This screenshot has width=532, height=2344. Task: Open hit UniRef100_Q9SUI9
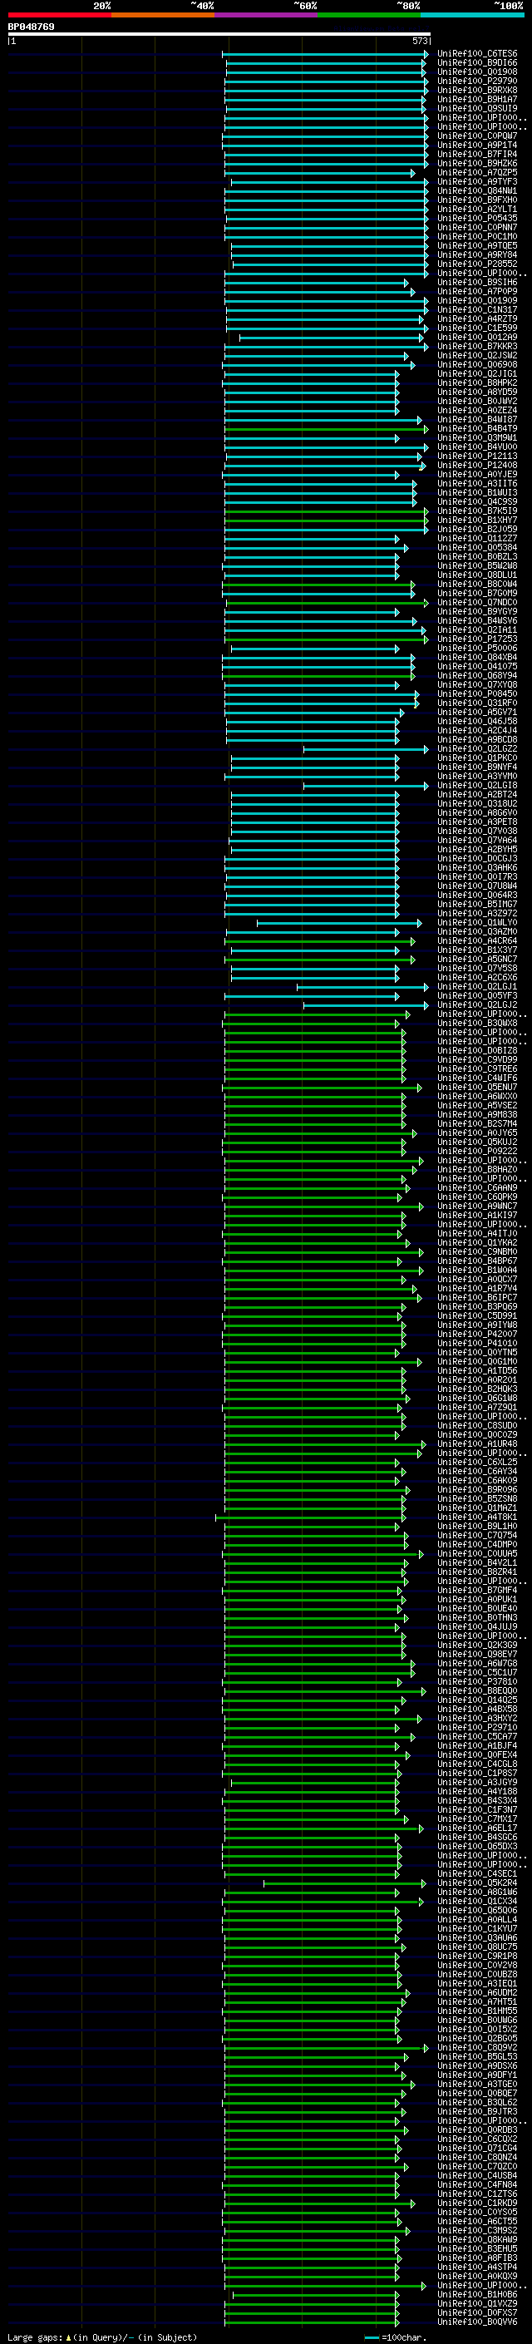click(477, 108)
